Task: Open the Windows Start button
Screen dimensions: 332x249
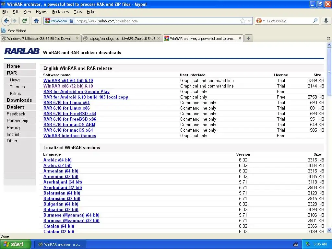Action: point(15,244)
